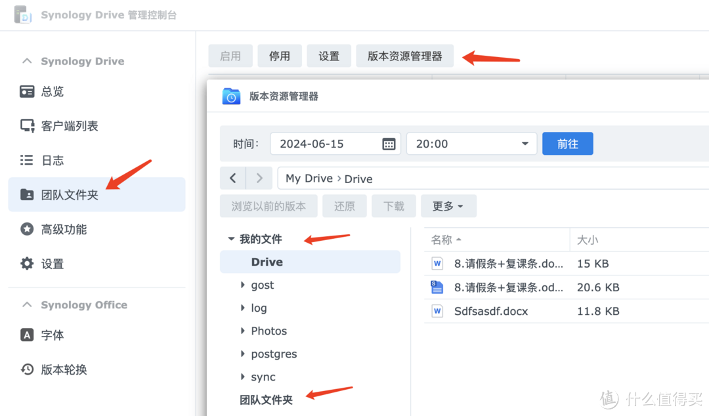Expand the Photos folder arrow
The height and width of the screenshot is (416, 709).
tap(243, 331)
